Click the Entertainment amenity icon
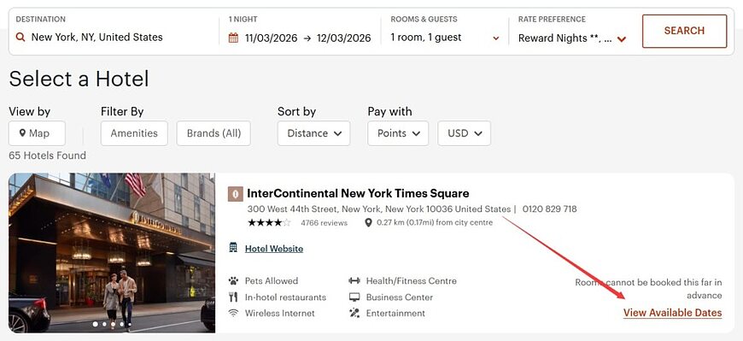The image size is (743, 341). [x=354, y=313]
